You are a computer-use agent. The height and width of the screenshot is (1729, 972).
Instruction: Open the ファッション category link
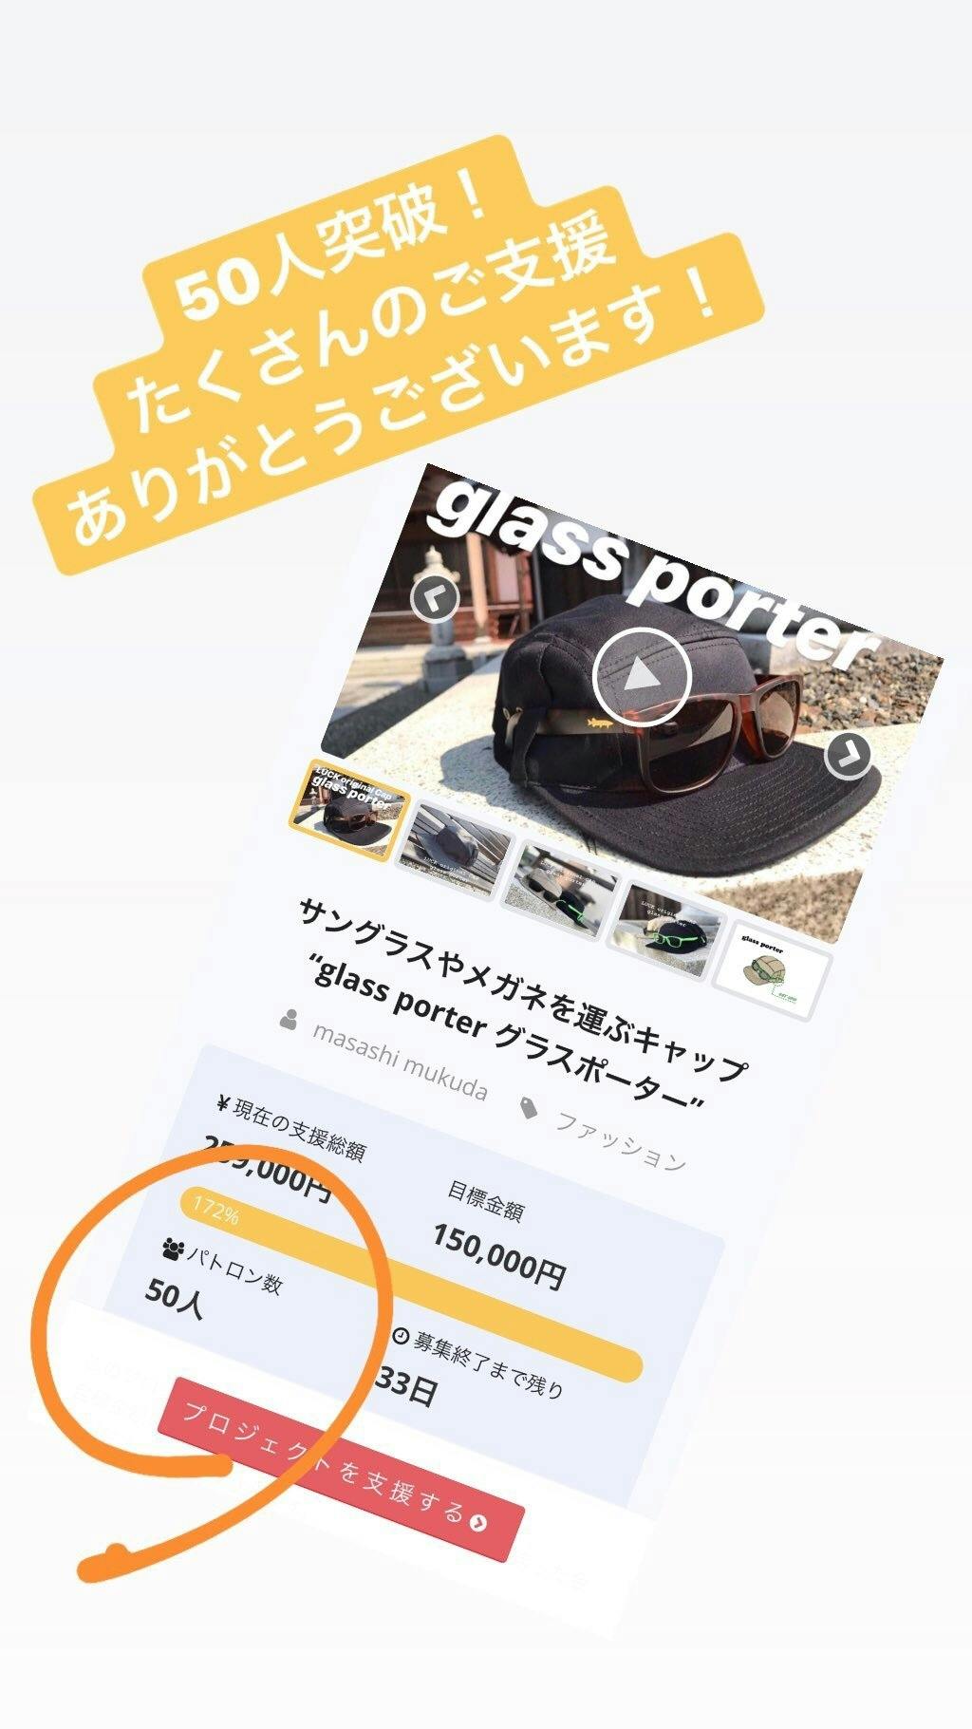tap(620, 1140)
